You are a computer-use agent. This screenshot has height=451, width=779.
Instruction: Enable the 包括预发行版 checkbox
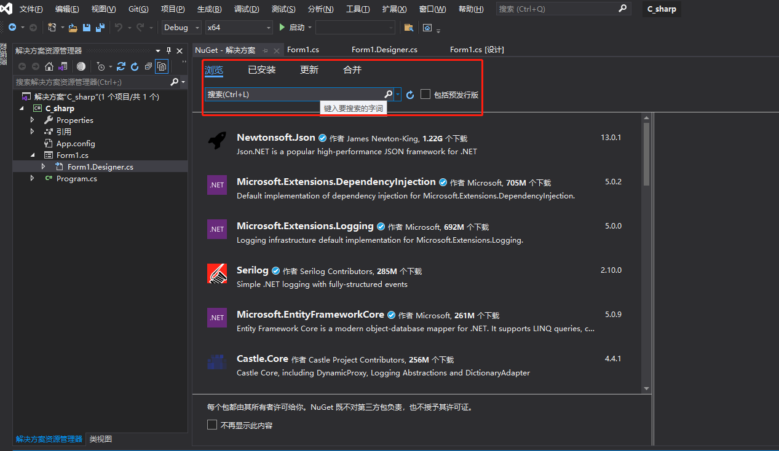pyautogui.click(x=425, y=94)
